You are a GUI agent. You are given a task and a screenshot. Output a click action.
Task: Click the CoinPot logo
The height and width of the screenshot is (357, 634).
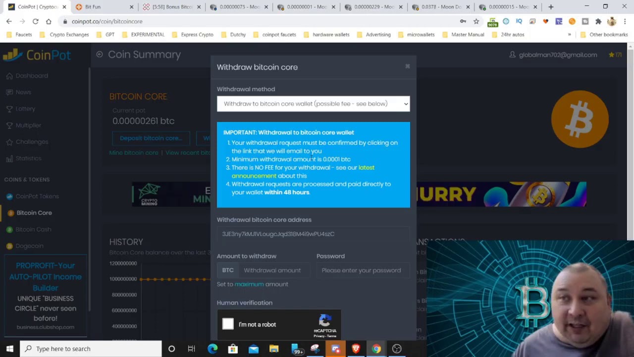(37, 55)
